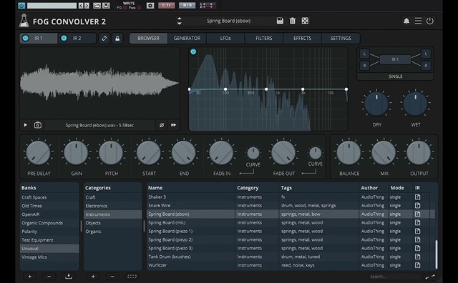Image resolution: width=458 pixels, height=283 pixels.
Task: Select the Electronics category
Action: [x=113, y=206]
